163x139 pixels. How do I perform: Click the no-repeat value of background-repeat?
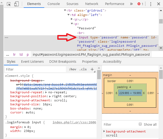point(57,92)
